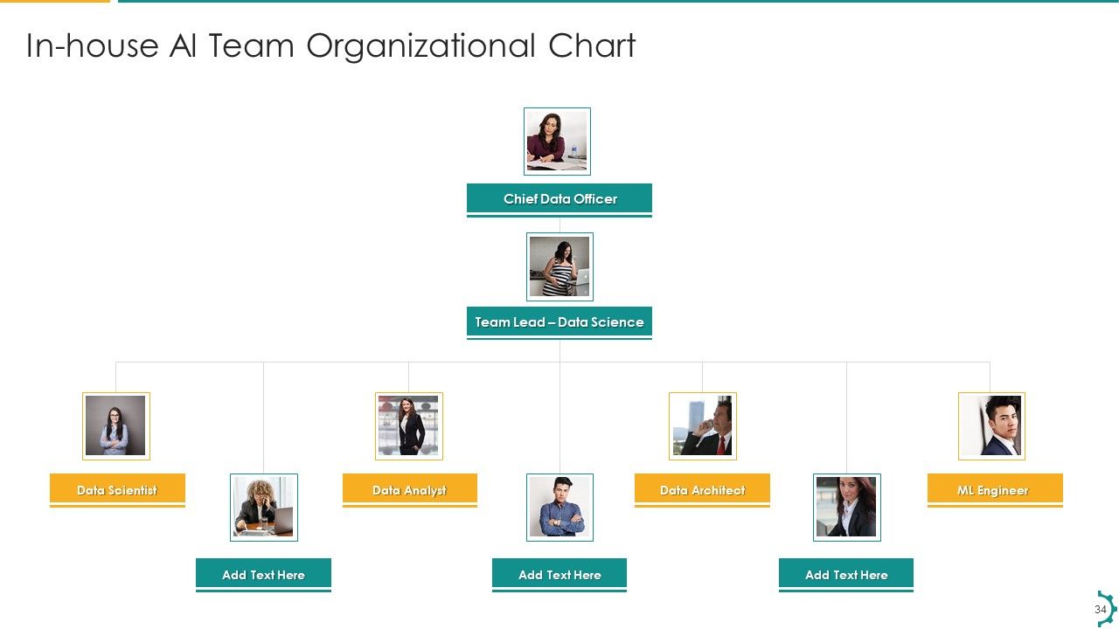The image size is (1119, 629).
Task: Select the man with crossed arms photo
Action: [x=559, y=508]
